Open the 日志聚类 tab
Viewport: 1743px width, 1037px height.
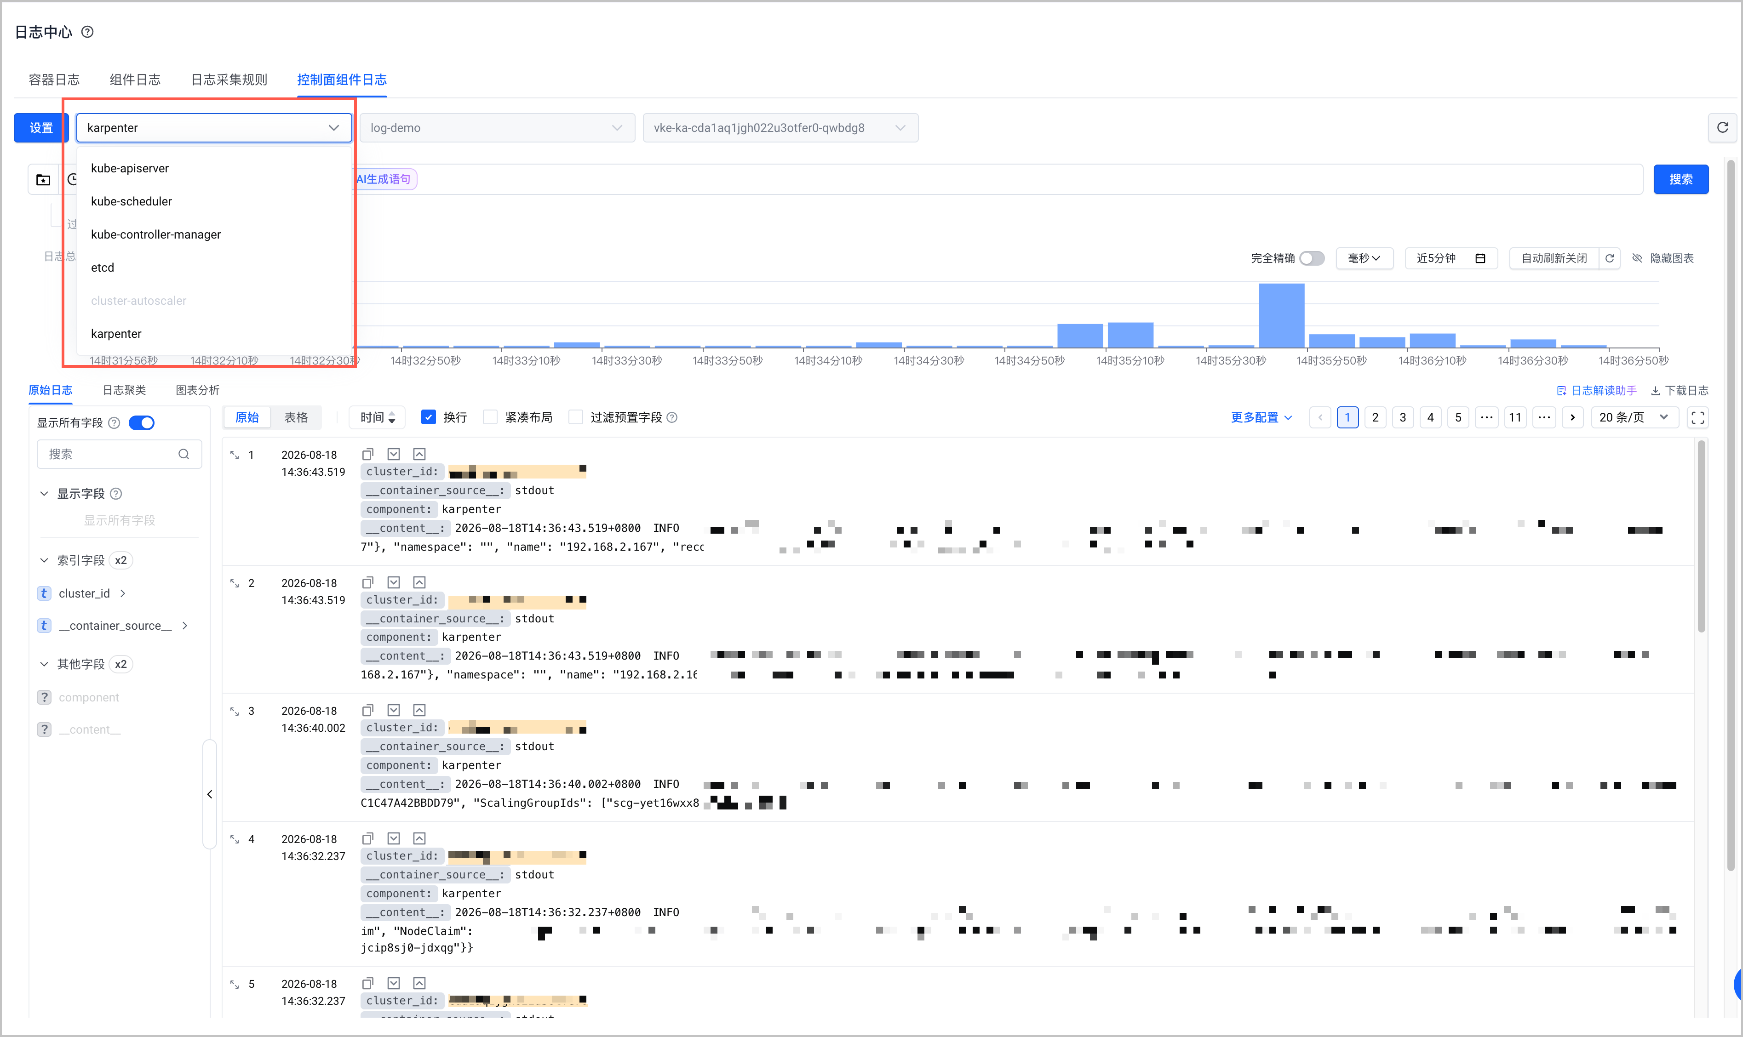pos(125,390)
